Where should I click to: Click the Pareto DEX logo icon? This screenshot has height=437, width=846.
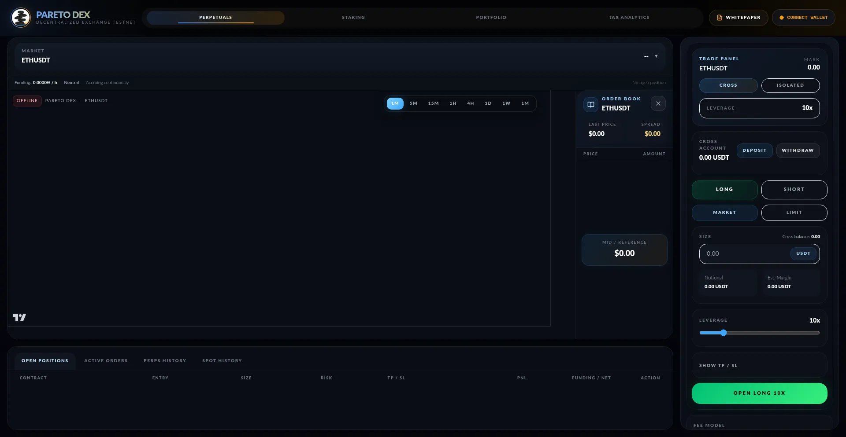pyautogui.click(x=21, y=18)
